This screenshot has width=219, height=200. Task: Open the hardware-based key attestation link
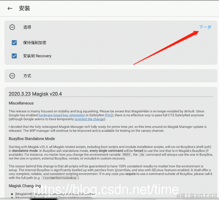[62, 115]
